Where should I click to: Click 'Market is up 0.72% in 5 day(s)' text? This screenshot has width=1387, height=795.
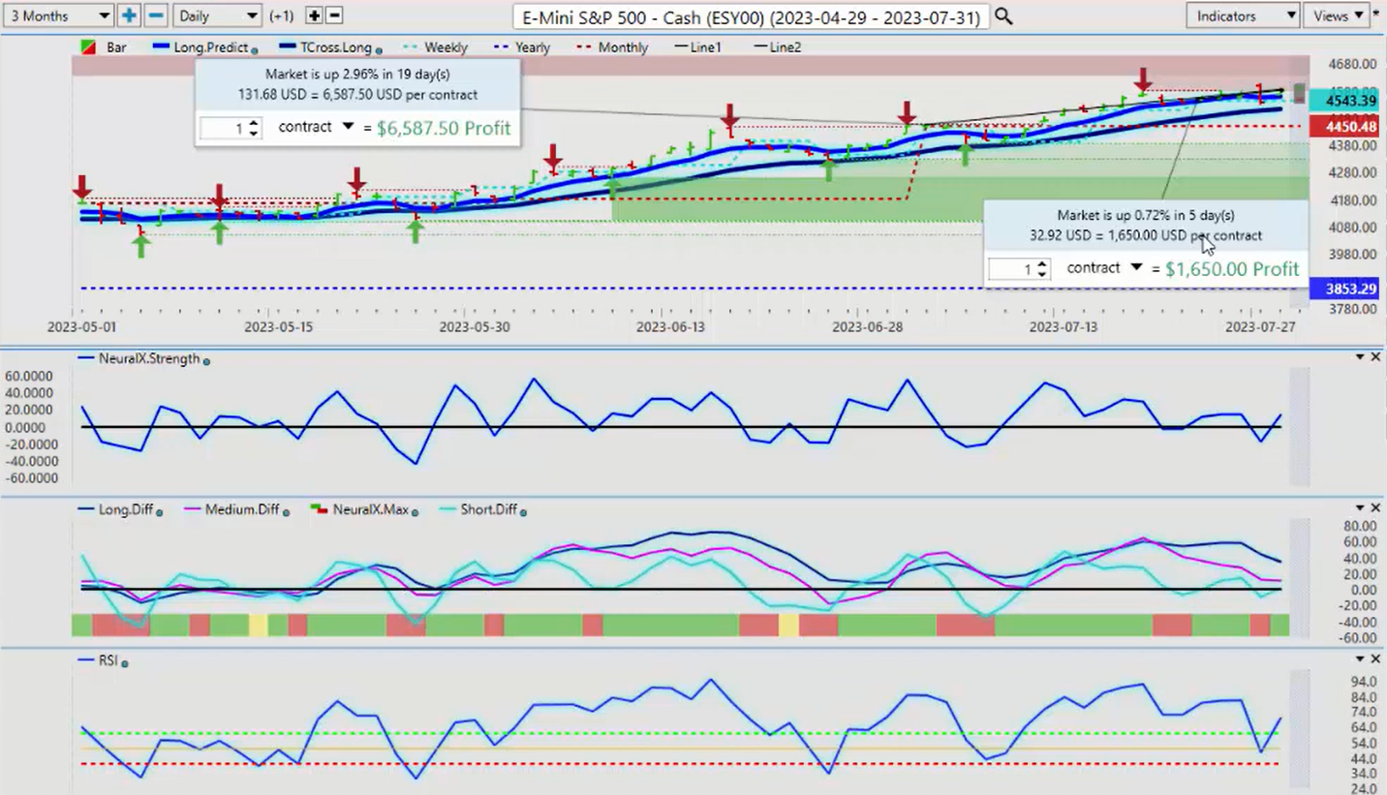[1146, 215]
